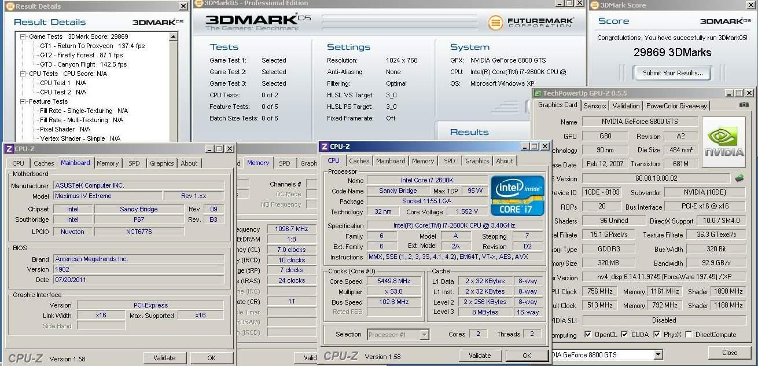The width and height of the screenshot is (758, 366).
Task: Open the Processor #1 selection dropdown
Action: tap(425, 334)
